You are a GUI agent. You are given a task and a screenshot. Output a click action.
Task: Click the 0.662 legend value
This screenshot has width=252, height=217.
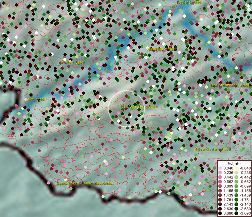[x=228, y=182]
